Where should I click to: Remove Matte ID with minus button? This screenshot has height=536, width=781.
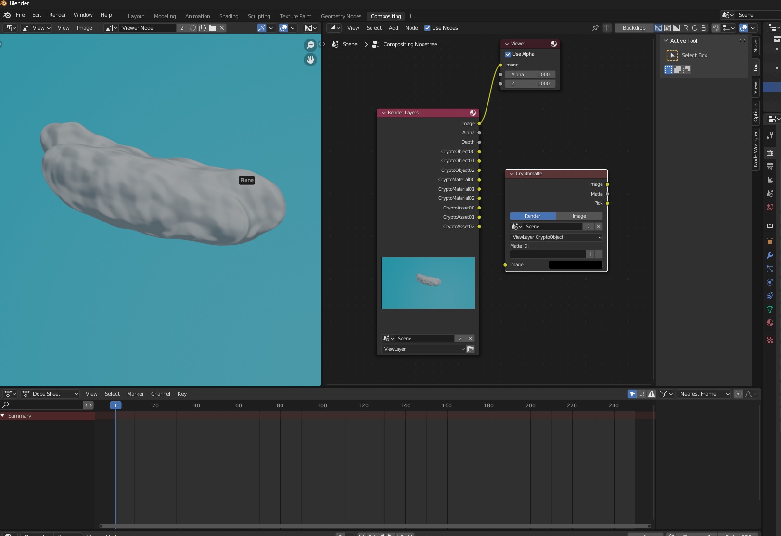coord(599,254)
